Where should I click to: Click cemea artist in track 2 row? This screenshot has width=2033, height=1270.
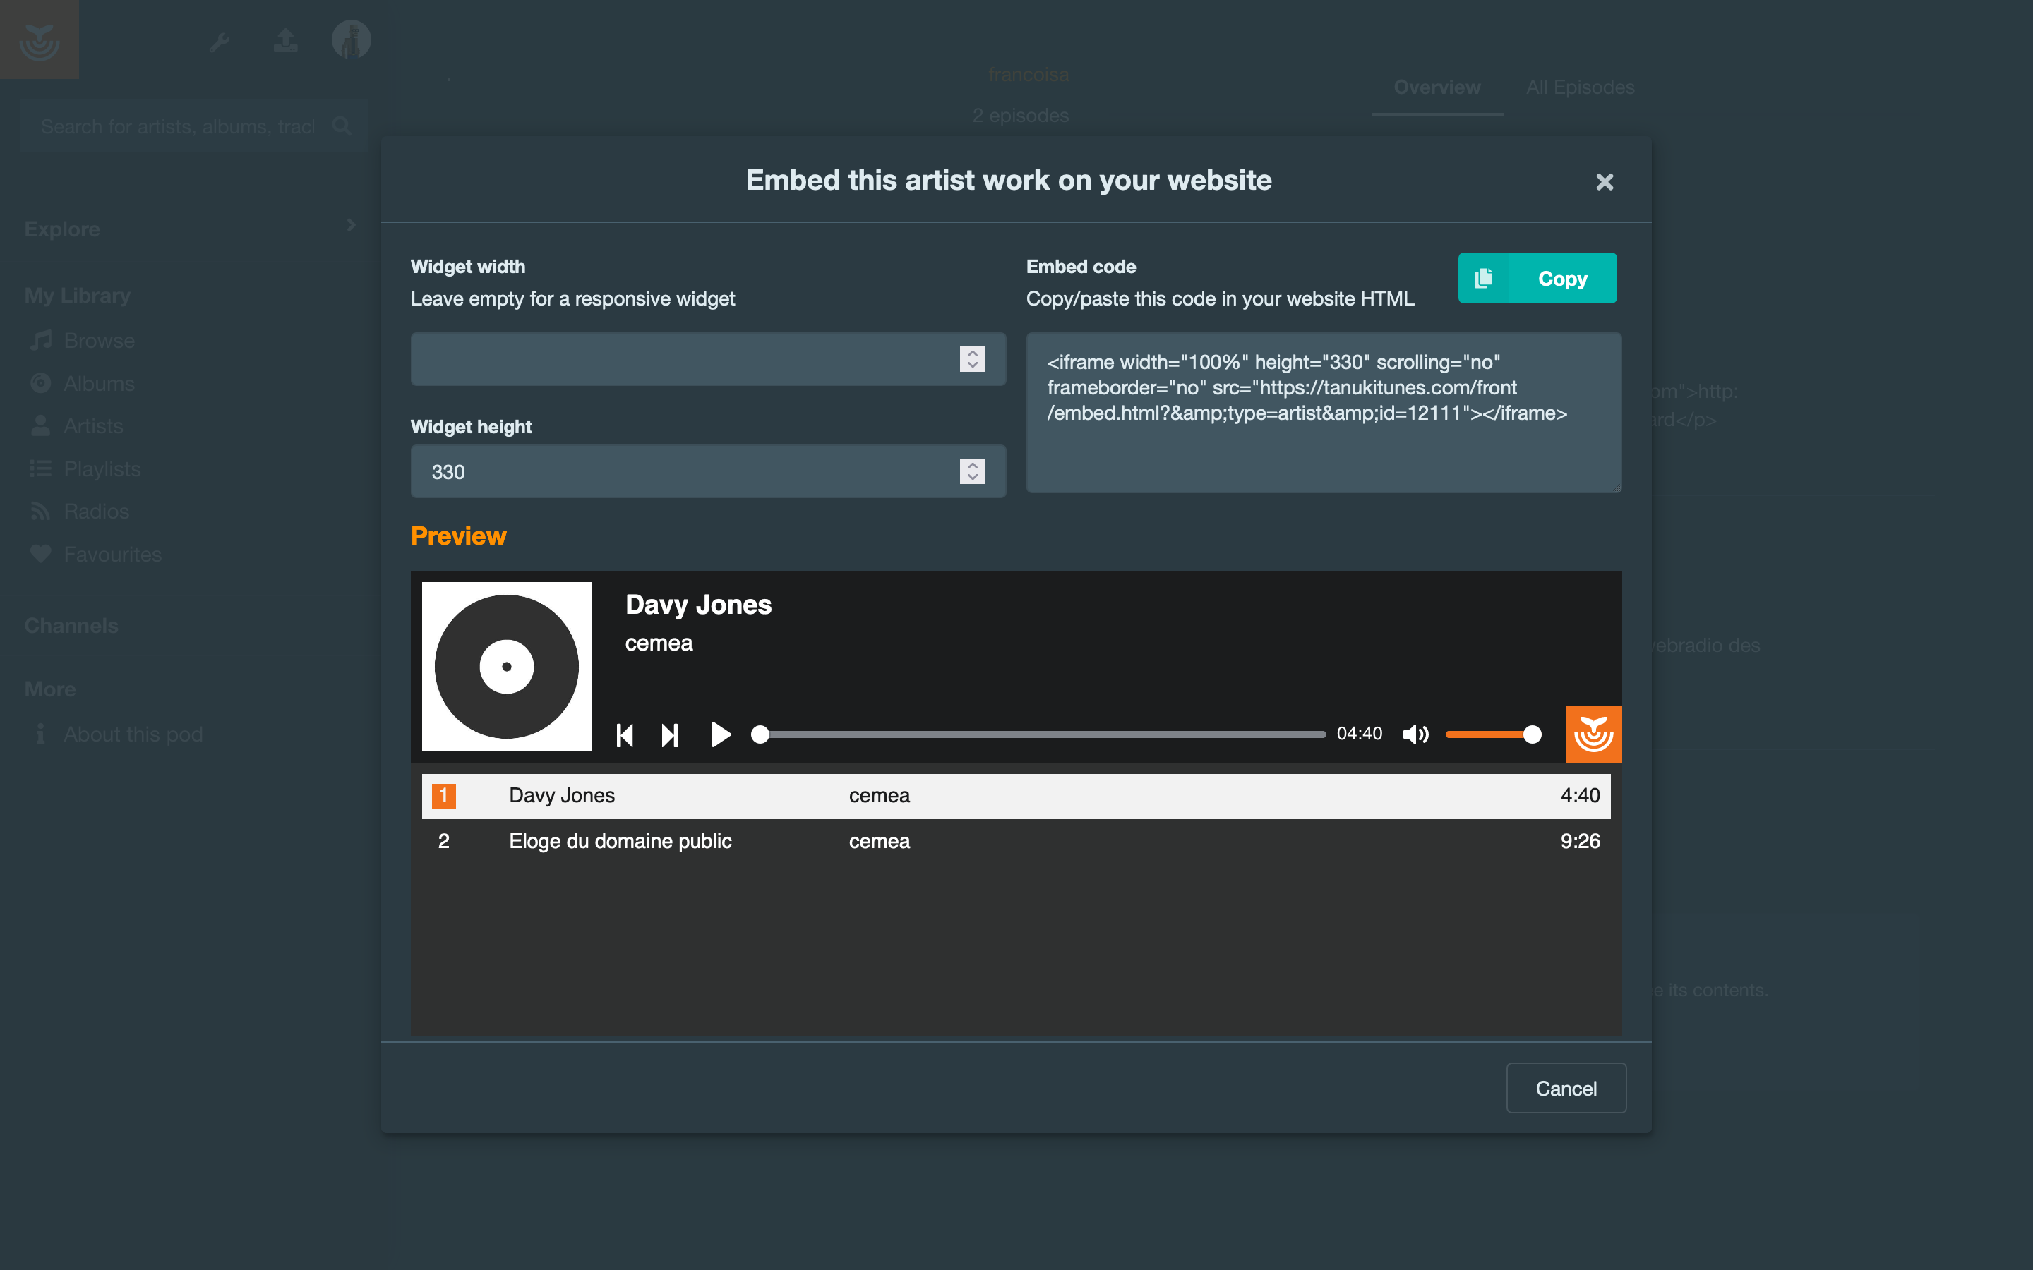879,841
